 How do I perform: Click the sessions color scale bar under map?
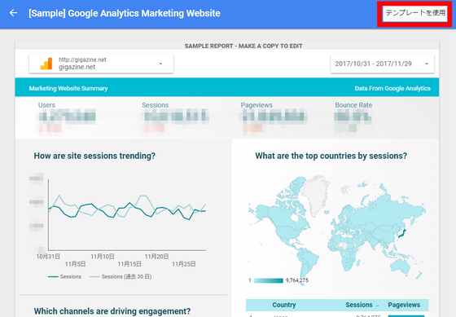[269, 280]
